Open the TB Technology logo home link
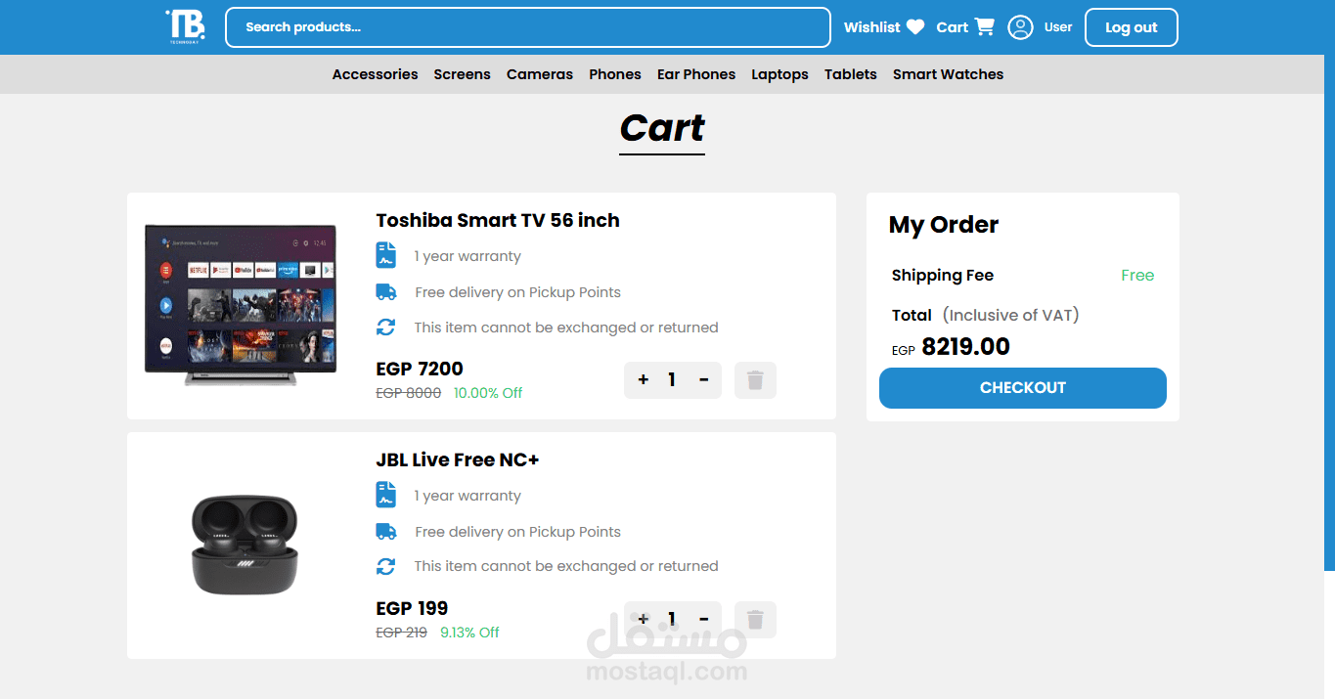 pyautogui.click(x=186, y=26)
